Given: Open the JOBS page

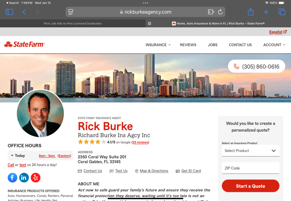Looking at the screenshot, I should pos(212,45).
